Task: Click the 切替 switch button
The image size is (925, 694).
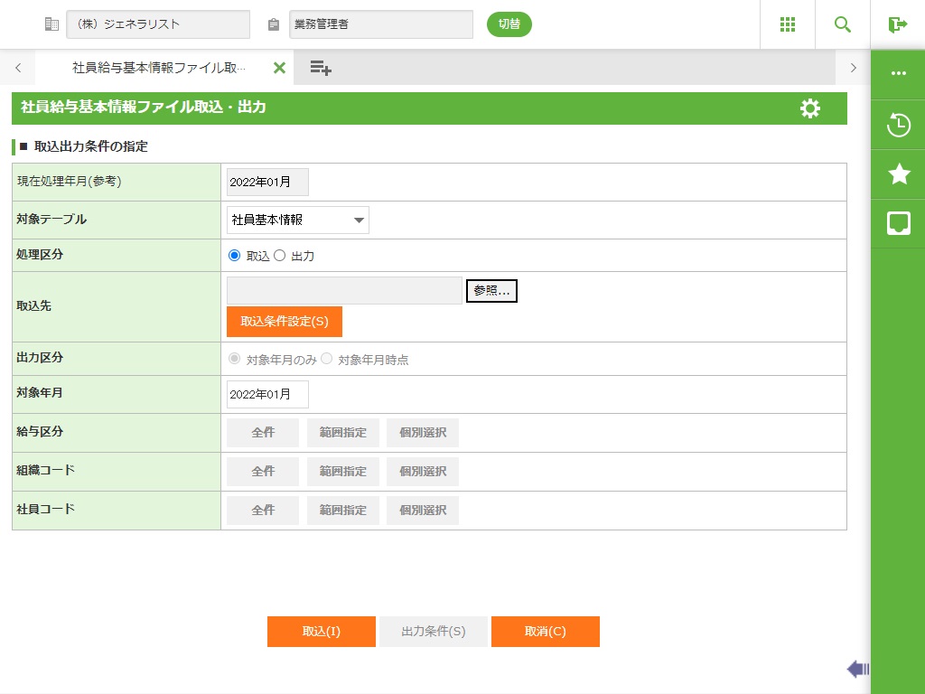Action: [509, 24]
